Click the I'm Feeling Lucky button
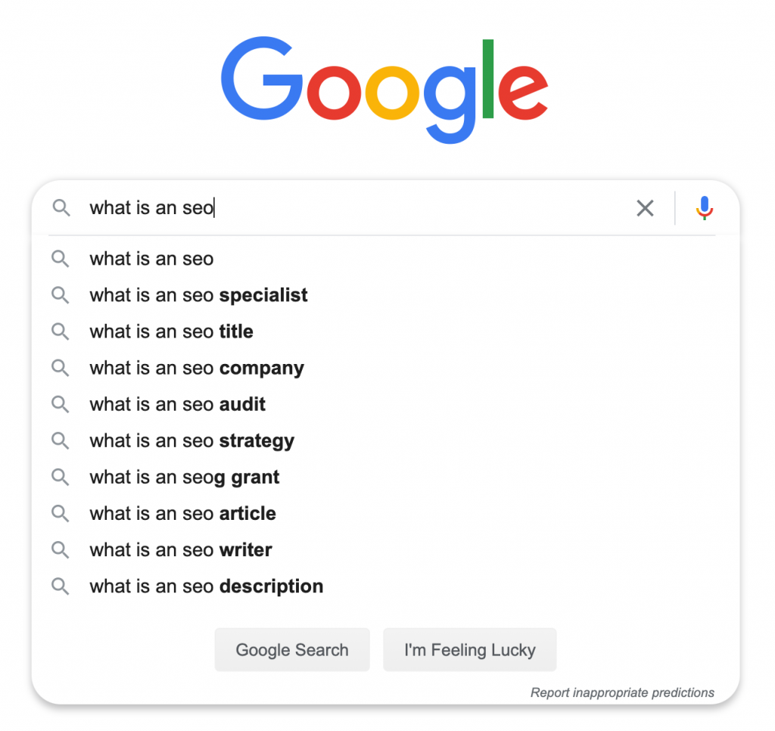Viewport: 775px width, 731px height. click(x=469, y=649)
